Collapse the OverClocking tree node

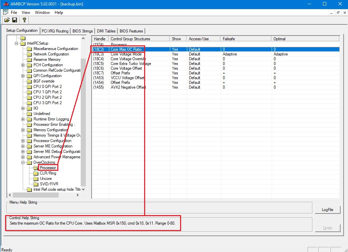[x=23, y=162]
